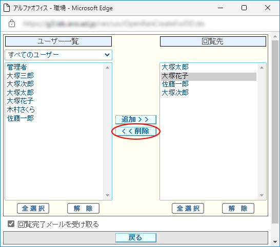Click the page scrollbar up arrow
This screenshot has width=280, height=247.
275,36
